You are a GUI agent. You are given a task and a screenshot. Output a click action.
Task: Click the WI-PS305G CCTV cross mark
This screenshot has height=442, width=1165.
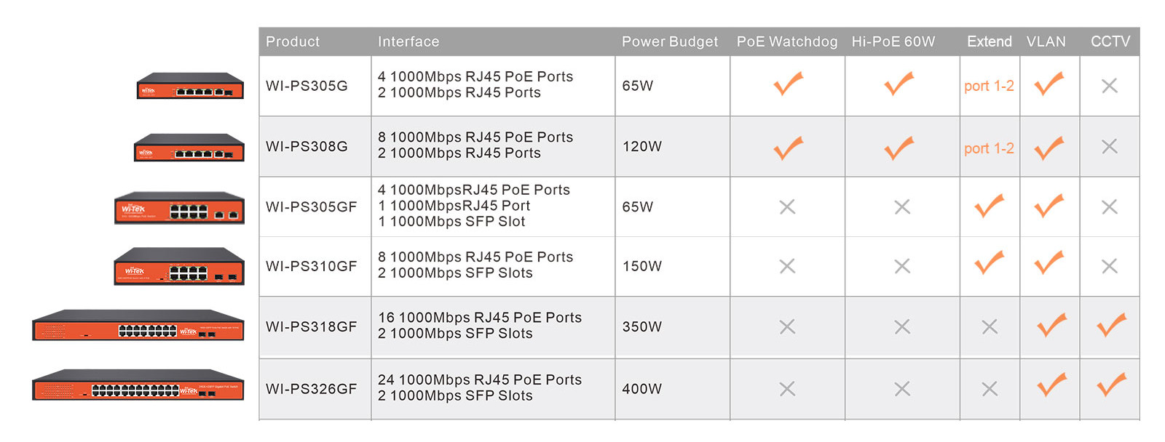point(1110,86)
